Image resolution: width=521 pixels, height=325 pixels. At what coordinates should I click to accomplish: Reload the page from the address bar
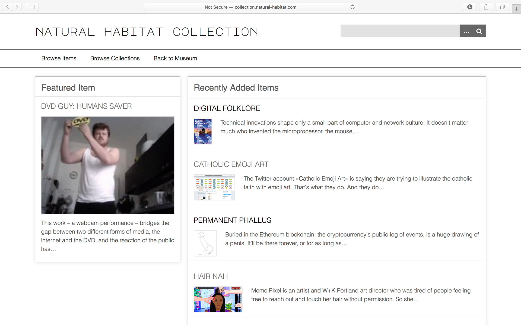tap(352, 7)
